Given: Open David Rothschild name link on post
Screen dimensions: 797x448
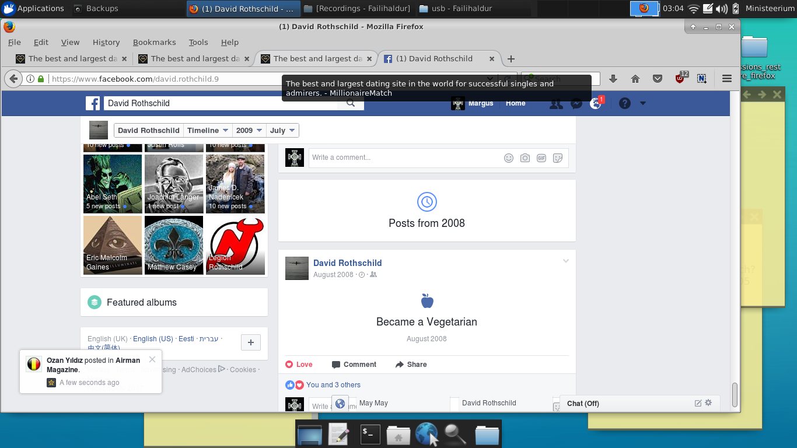Looking at the screenshot, I should (347, 263).
